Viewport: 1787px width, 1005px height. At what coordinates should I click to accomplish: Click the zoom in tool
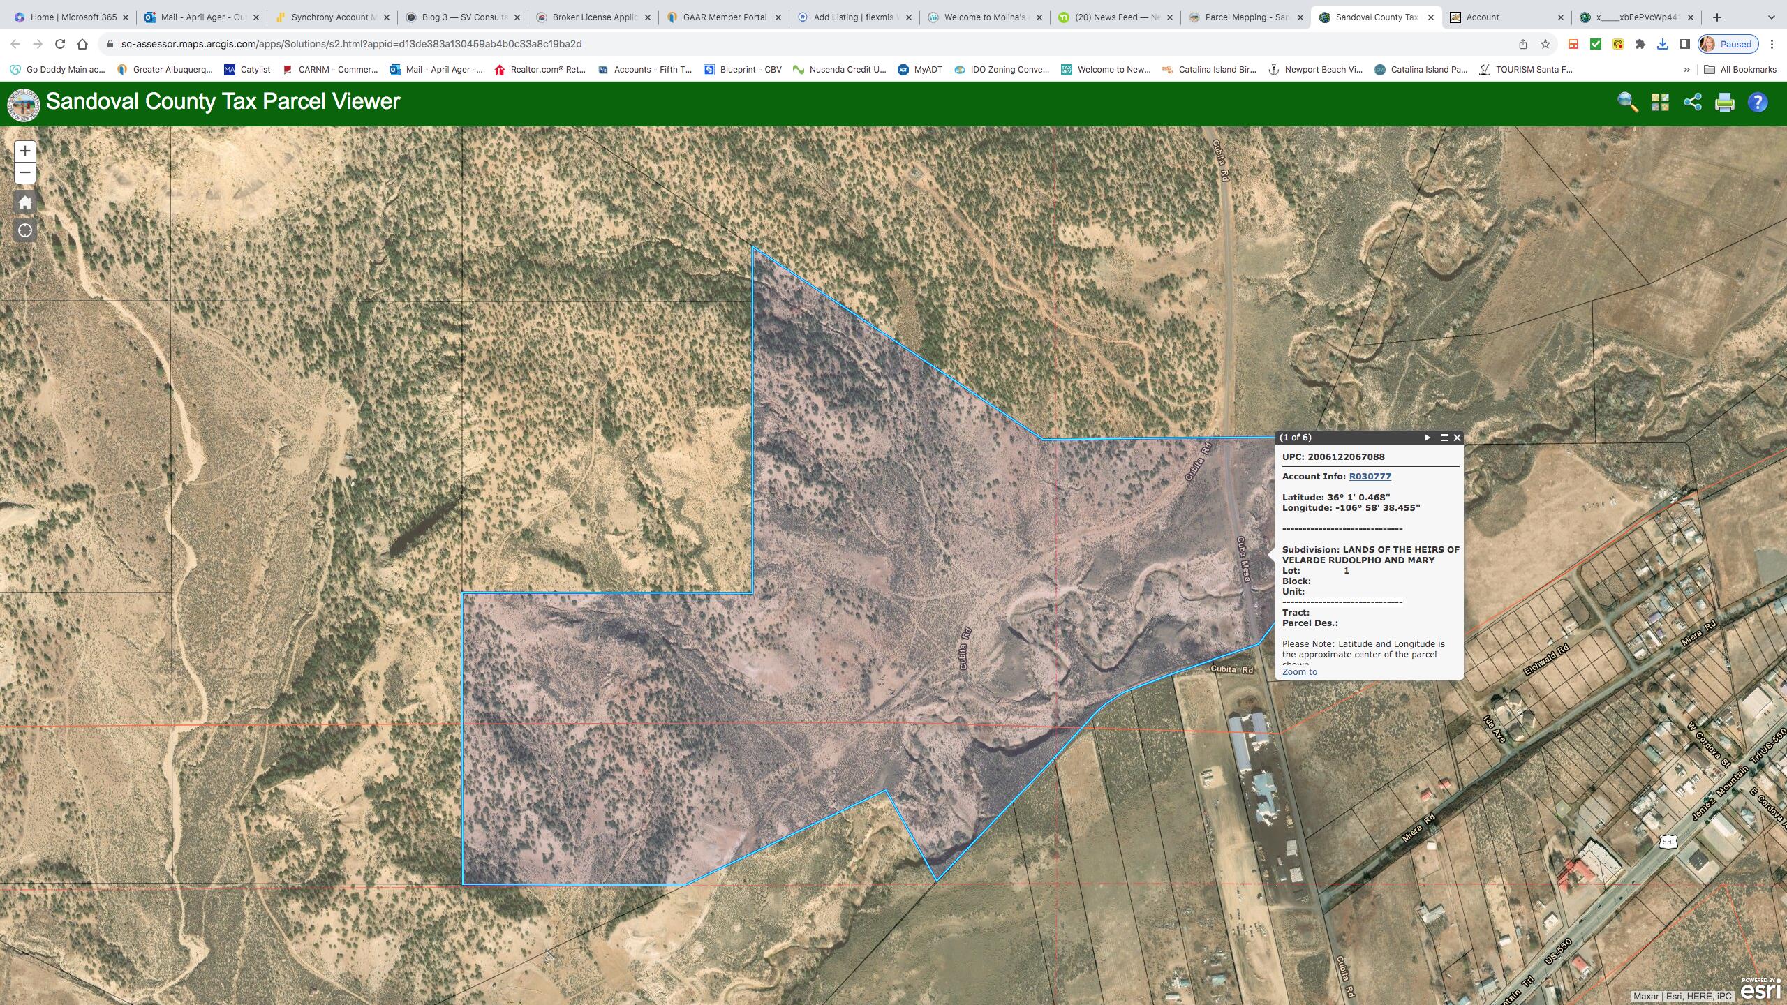(x=24, y=151)
